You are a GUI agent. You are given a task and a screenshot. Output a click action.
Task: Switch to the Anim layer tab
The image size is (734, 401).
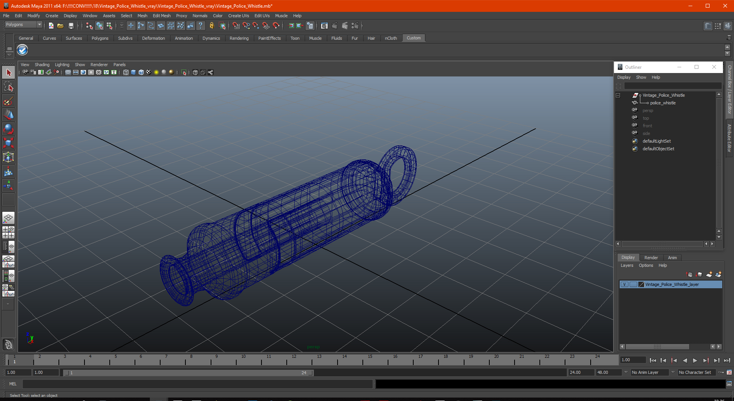point(672,258)
